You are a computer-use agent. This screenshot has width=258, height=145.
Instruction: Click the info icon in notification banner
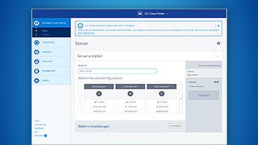point(80,26)
